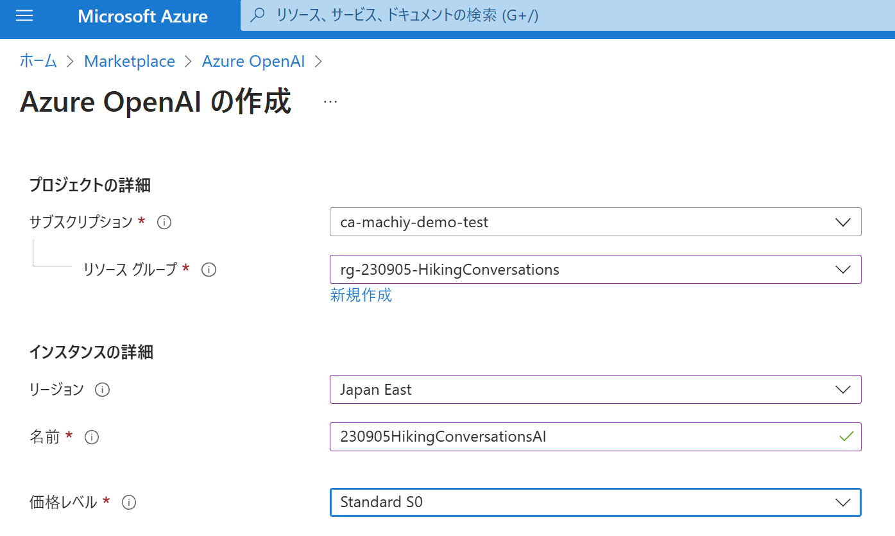Show info tooltip for 名前

92,438
